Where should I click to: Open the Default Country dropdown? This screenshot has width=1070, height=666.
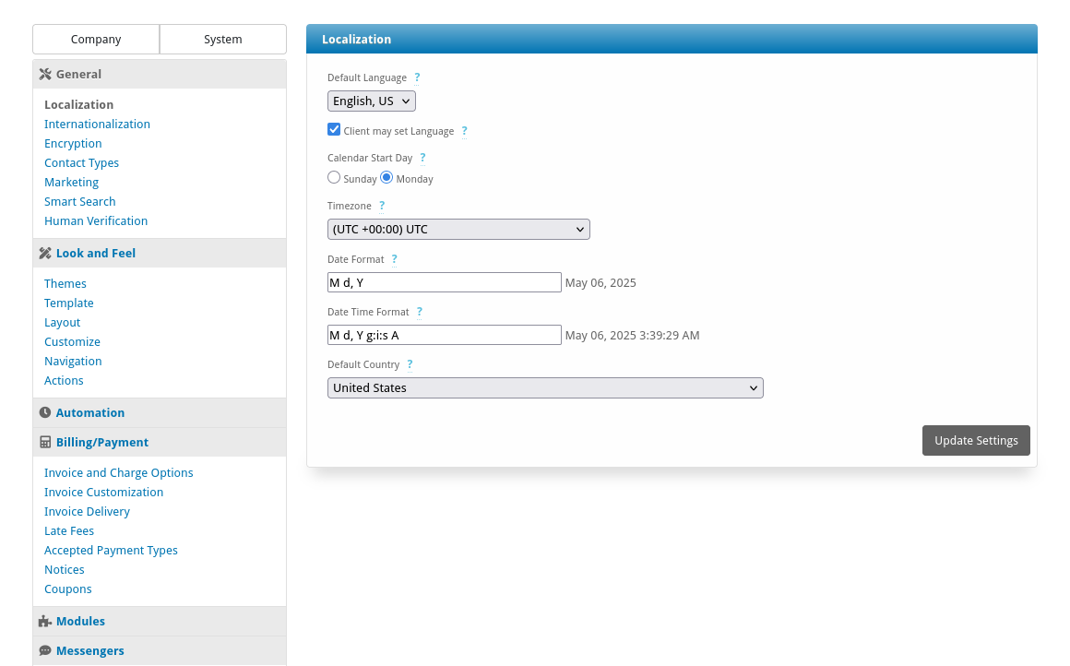tap(545, 387)
